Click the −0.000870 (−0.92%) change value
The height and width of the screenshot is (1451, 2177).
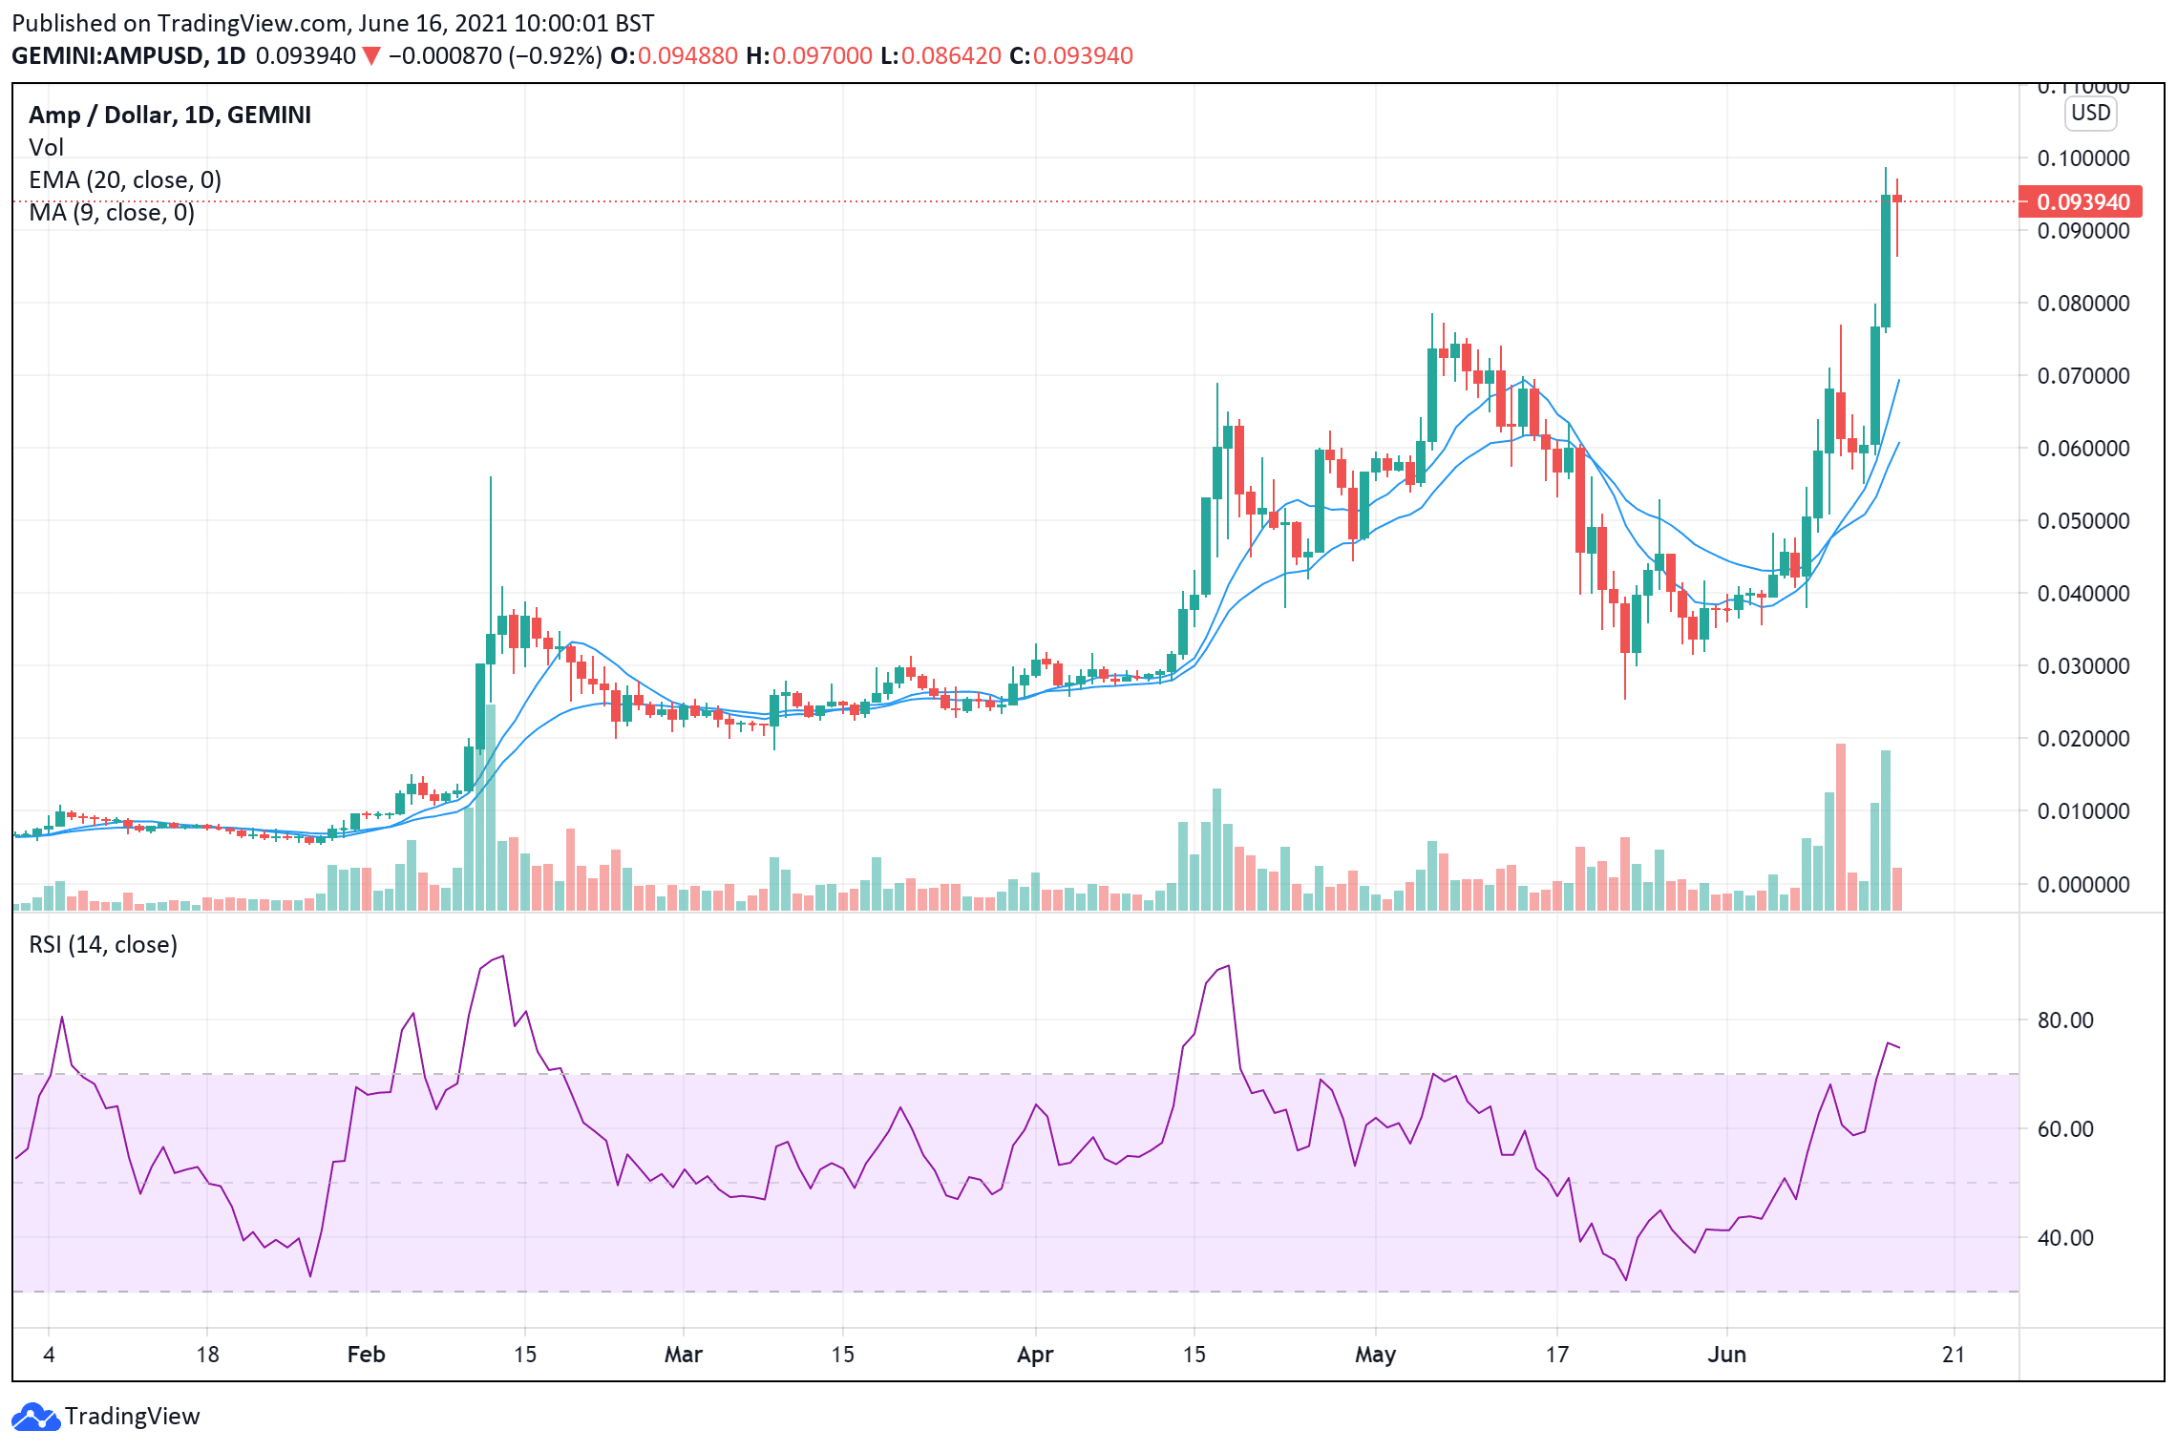click(495, 55)
